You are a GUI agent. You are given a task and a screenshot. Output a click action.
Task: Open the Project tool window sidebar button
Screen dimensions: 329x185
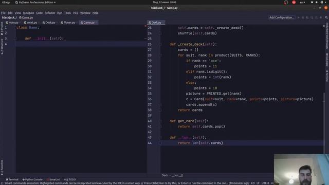pos(2,28)
